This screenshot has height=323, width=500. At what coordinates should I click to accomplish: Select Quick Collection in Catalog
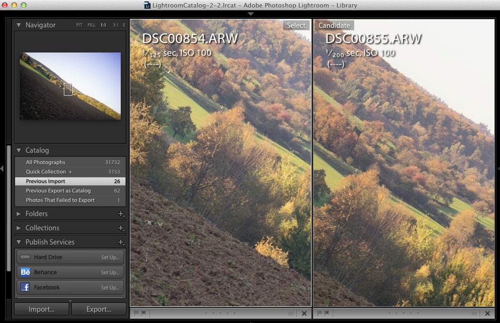tap(46, 172)
